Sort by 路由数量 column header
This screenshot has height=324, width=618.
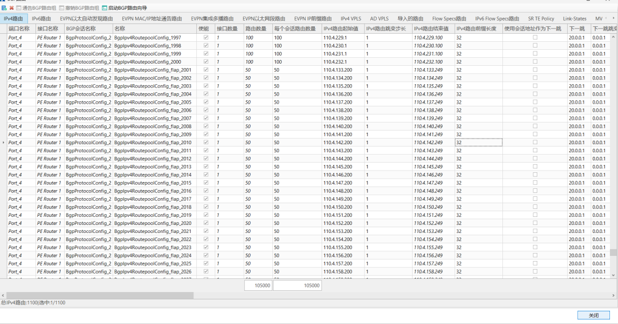point(257,29)
